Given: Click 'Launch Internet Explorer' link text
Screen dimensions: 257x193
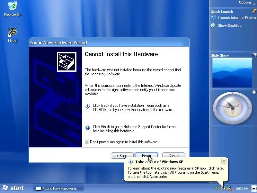Looking at the screenshot, I should [x=237, y=18].
